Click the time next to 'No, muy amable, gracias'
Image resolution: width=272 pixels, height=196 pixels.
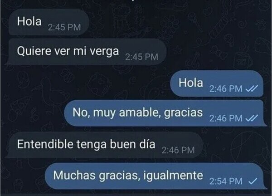[226, 118]
